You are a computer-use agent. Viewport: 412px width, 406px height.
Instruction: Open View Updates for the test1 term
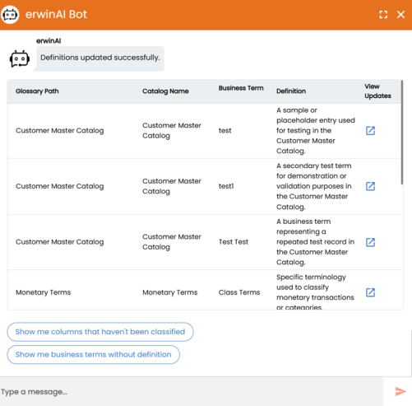point(370,186)
